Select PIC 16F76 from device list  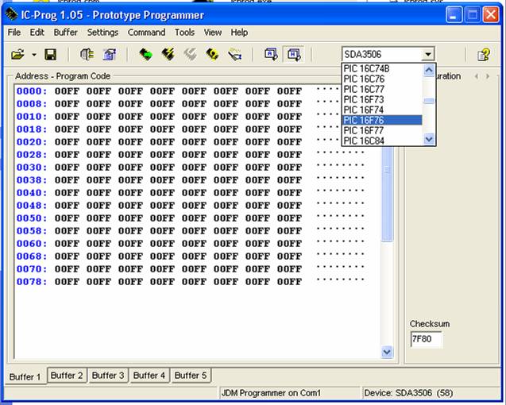pyautogui.click(x=381, y=120)
